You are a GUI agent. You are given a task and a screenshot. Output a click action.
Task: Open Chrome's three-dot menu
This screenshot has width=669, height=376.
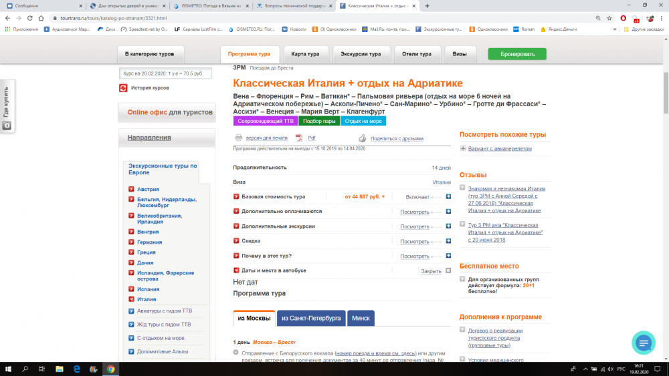point(662,18)
